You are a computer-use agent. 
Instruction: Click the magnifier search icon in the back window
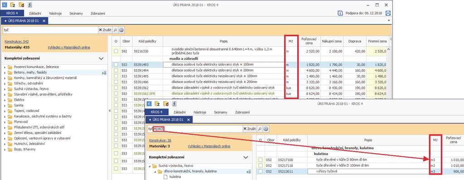coord(115,30)
